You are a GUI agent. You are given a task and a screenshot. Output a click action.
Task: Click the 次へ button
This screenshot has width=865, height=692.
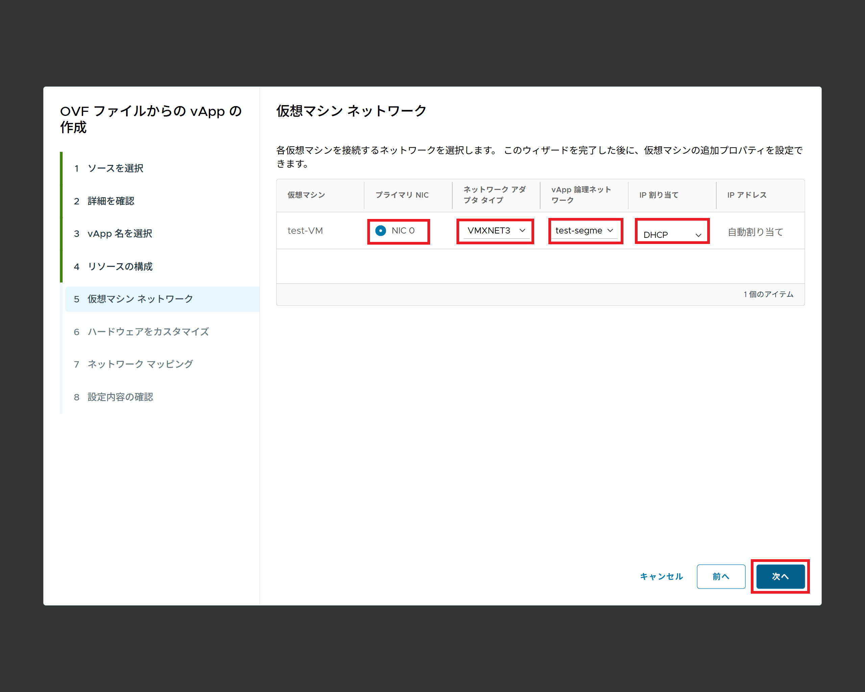780,576
